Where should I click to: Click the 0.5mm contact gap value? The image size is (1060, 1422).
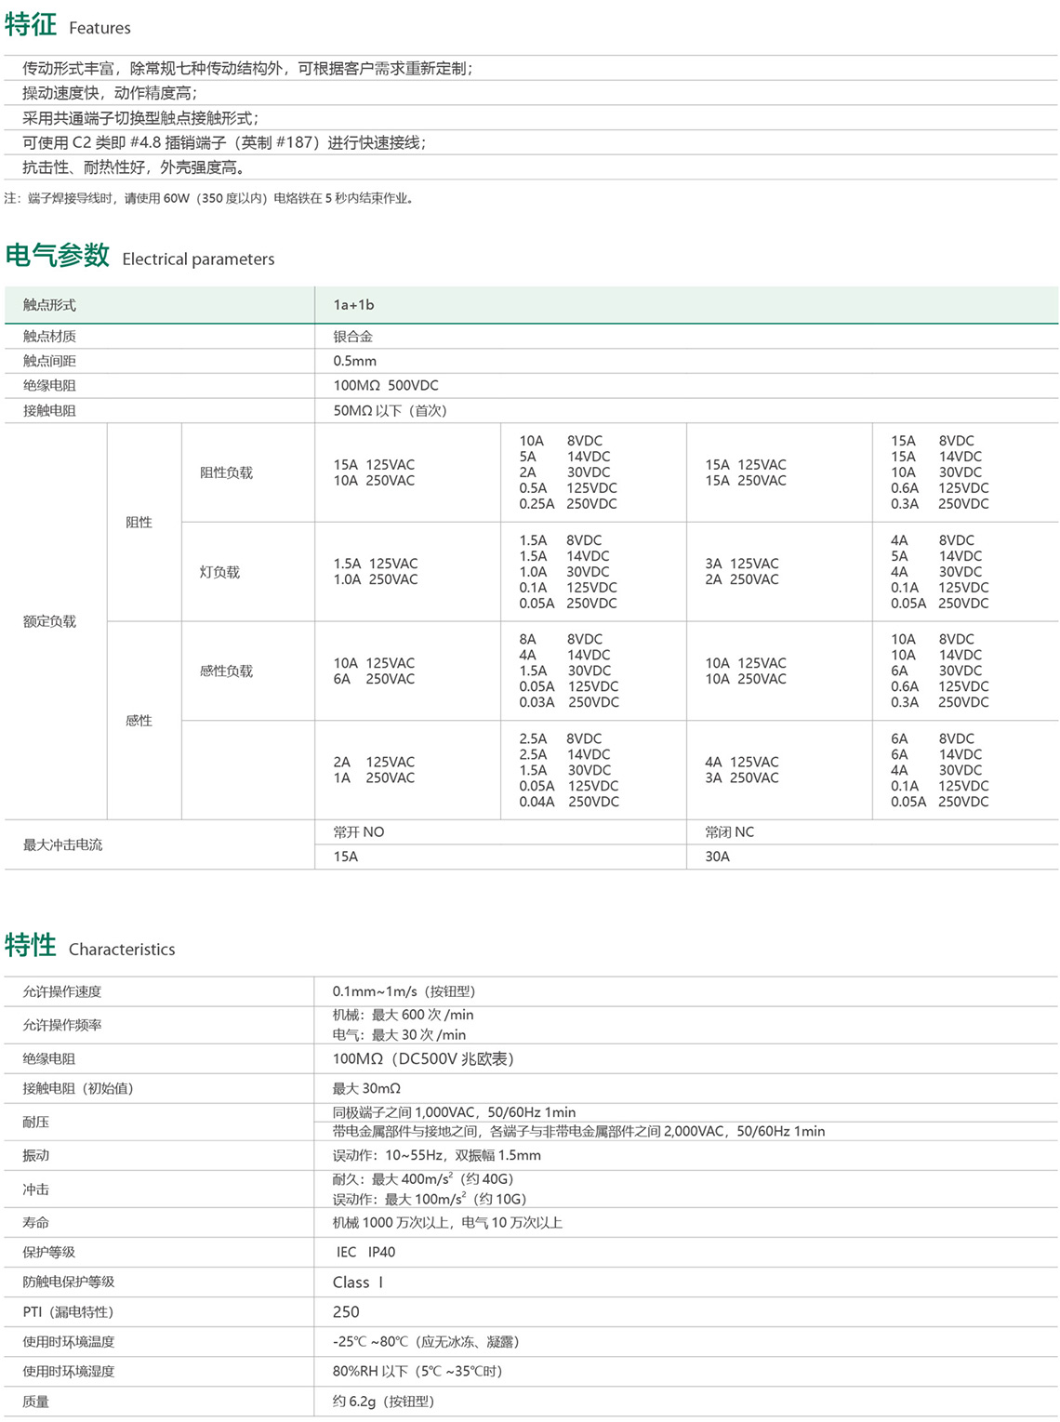coord(354,361)
